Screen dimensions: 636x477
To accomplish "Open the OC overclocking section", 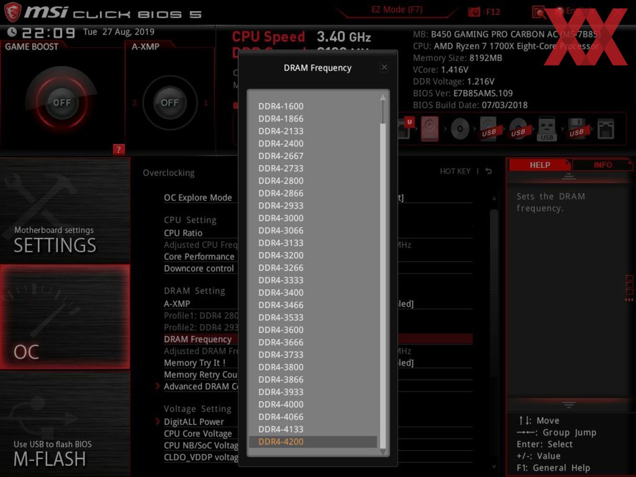I will [x=65, y=317].
